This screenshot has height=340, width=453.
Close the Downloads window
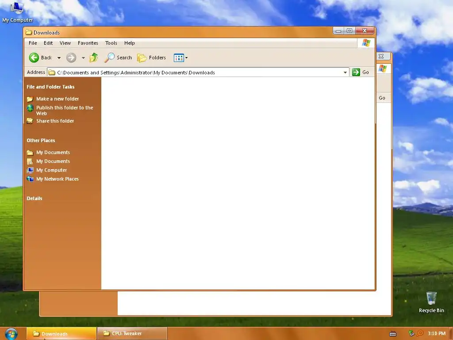[x=365, y=31]
